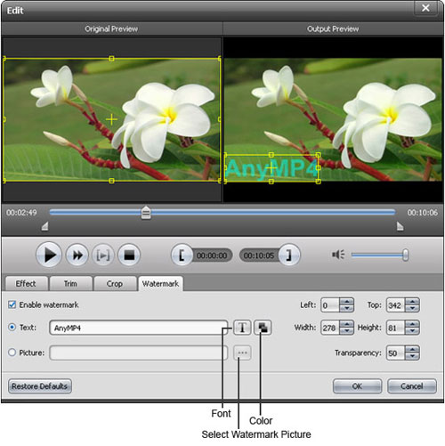The width and height of the screenshot is (445, 446).
Task: Decrease the Top value with the down arrow
Action: [412, 308]
